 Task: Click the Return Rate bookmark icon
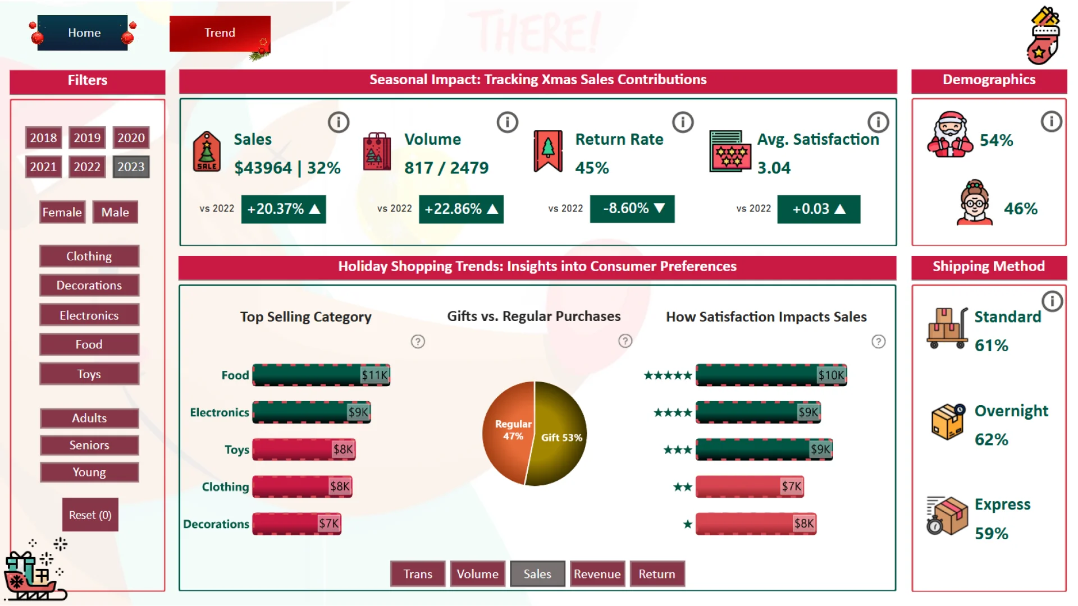click(548, 151)
